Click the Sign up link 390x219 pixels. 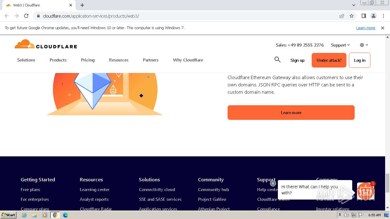pos(297,60)
